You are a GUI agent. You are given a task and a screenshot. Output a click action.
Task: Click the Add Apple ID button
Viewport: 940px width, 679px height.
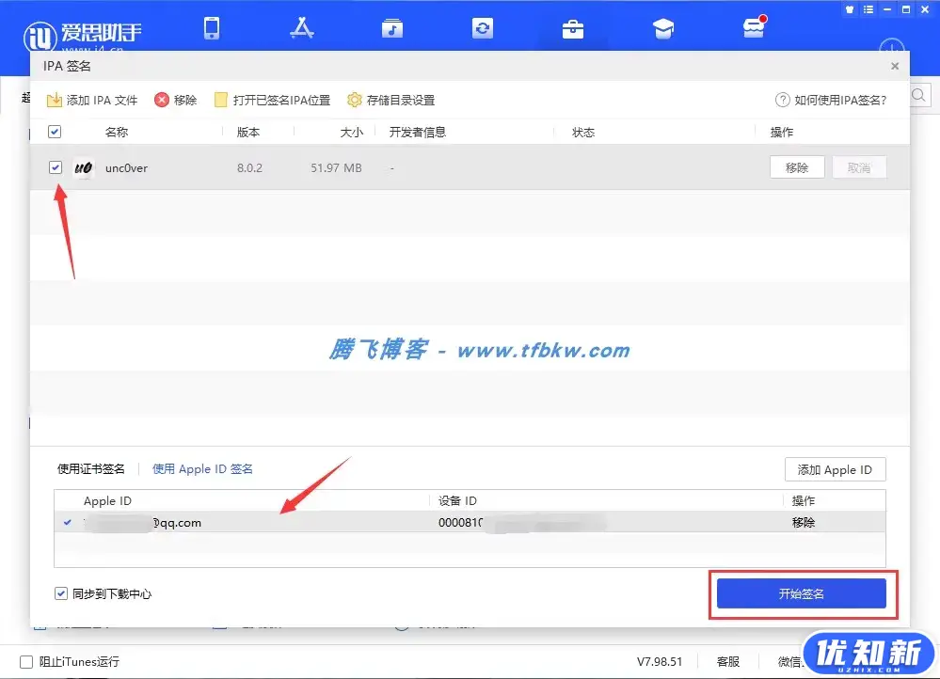[x=836, y=470]
